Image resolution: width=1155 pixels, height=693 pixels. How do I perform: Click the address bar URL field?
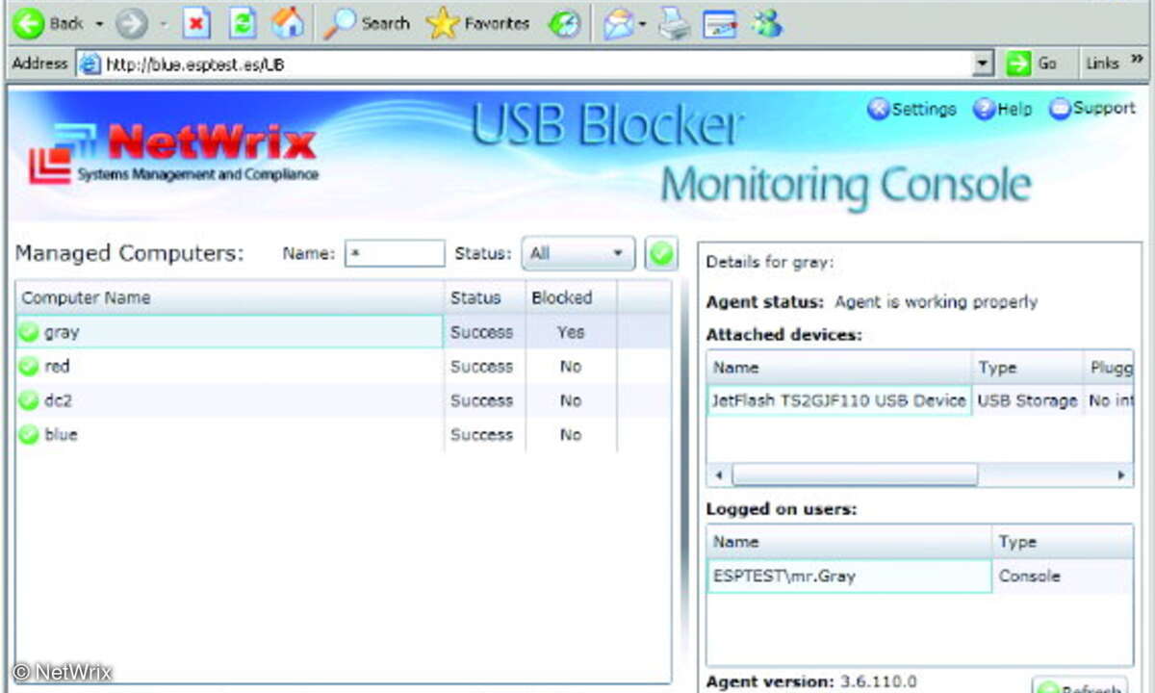(x=523, y=64)
